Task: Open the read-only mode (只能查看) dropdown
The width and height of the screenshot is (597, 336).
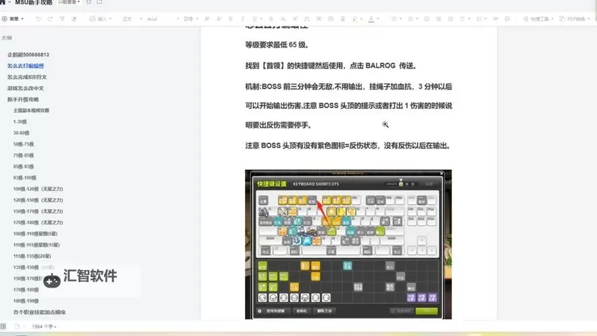Action: [69, 2]
